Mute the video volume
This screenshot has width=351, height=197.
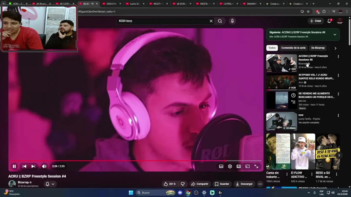44,166
